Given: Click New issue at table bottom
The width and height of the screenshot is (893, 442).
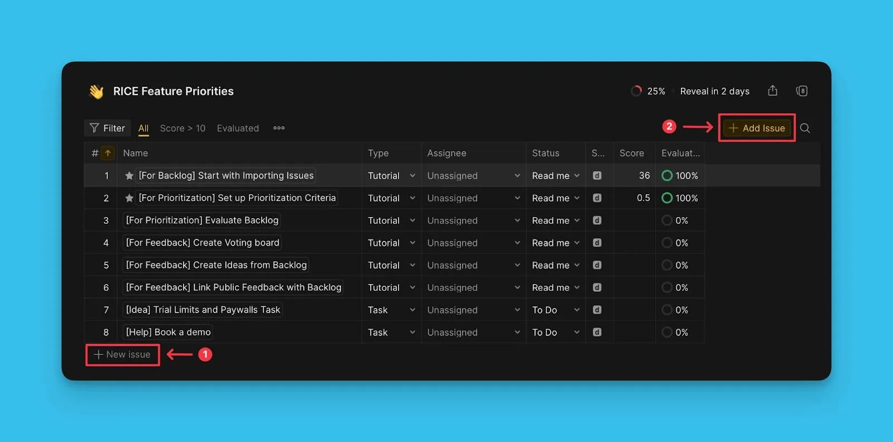Looking at the screenshot, I should 122,354.
